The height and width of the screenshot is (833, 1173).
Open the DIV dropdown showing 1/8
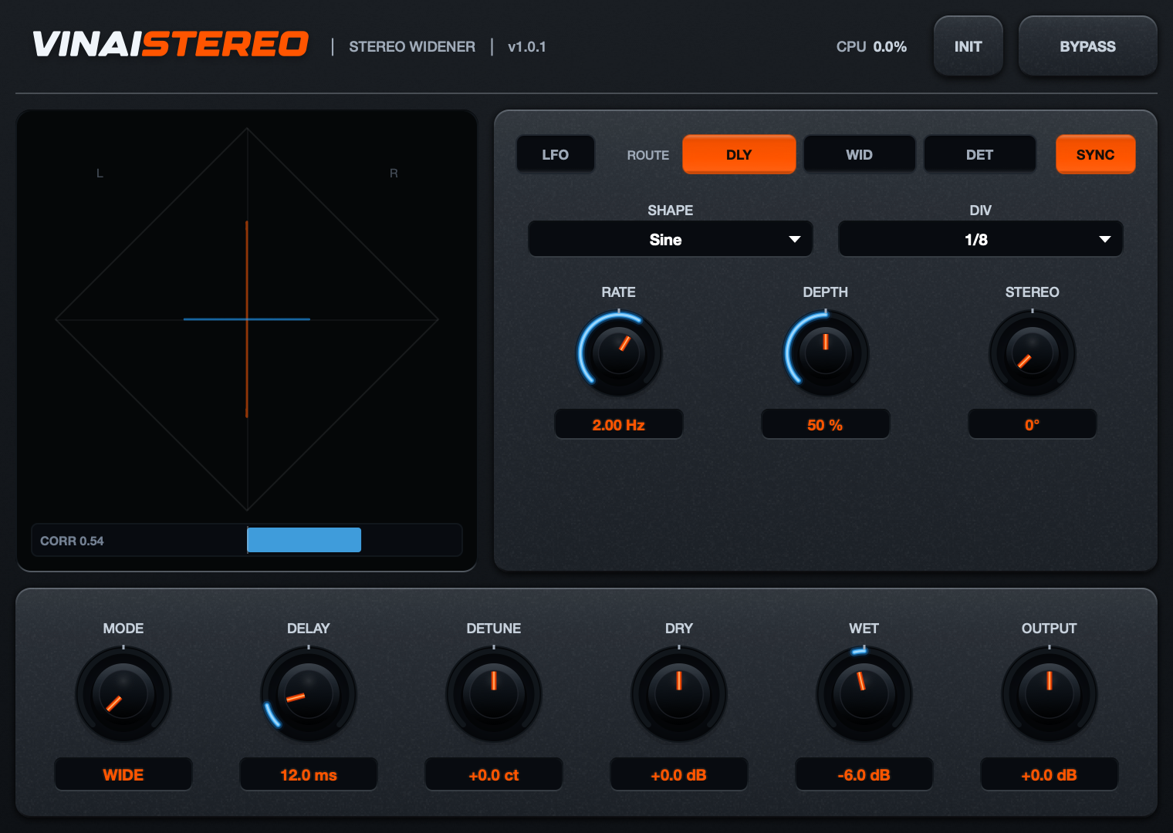point(980,239)
